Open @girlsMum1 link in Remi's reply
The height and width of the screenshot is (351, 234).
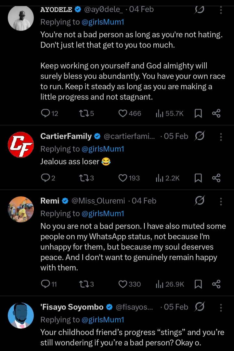pyautogui.click(x=103, y=214)
